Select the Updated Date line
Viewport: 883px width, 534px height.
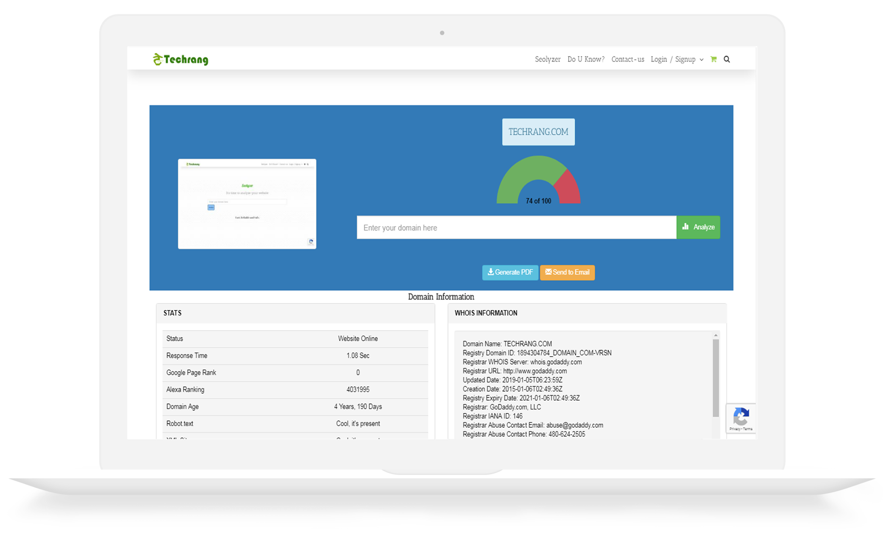513,380
